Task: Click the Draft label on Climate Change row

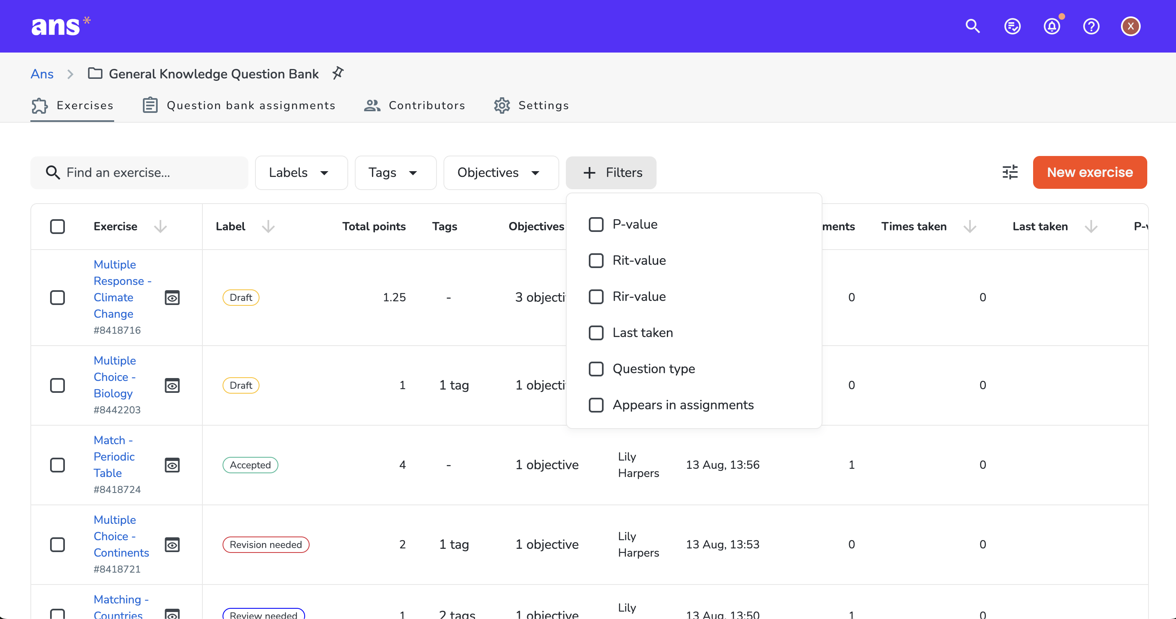Action: click(x=241, y=298)
